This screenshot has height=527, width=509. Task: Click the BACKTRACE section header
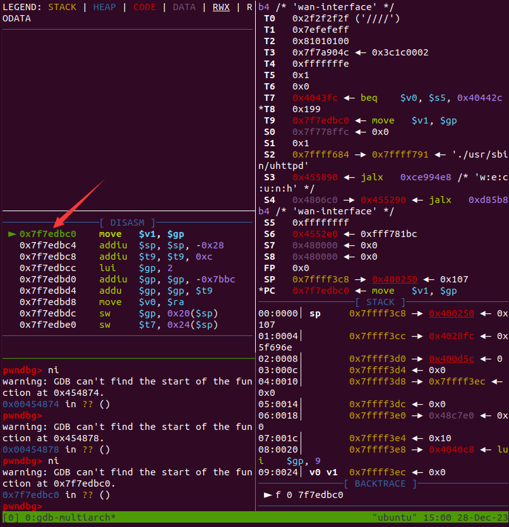click(x=380, y=484)
